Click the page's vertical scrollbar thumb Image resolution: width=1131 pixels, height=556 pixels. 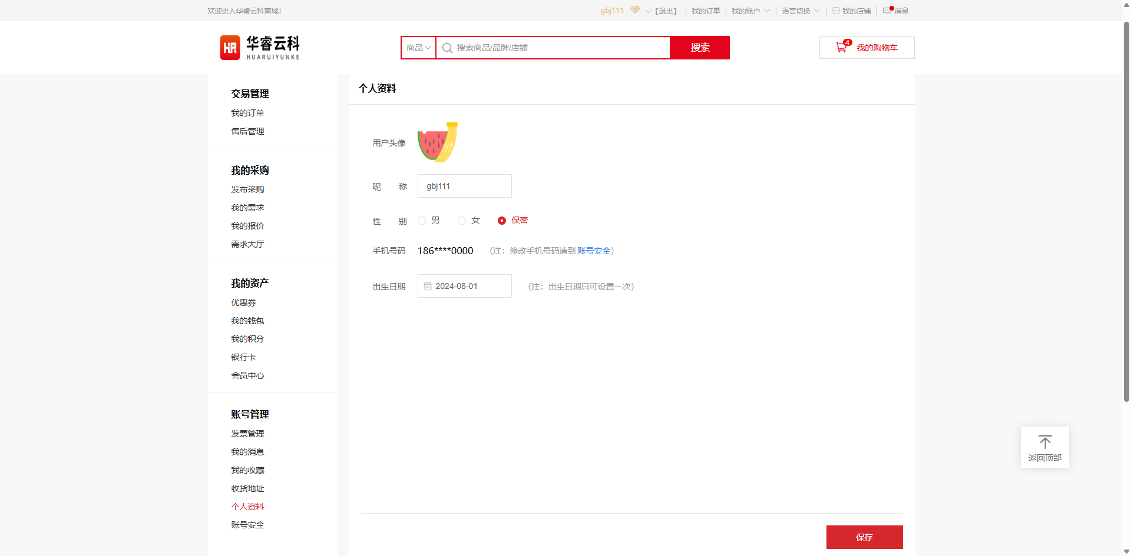(x=1126, y=212)
